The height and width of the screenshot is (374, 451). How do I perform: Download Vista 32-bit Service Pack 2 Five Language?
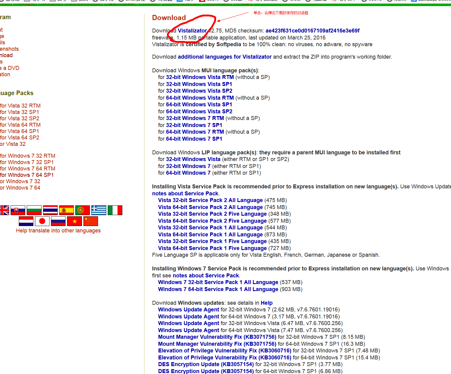212,214
